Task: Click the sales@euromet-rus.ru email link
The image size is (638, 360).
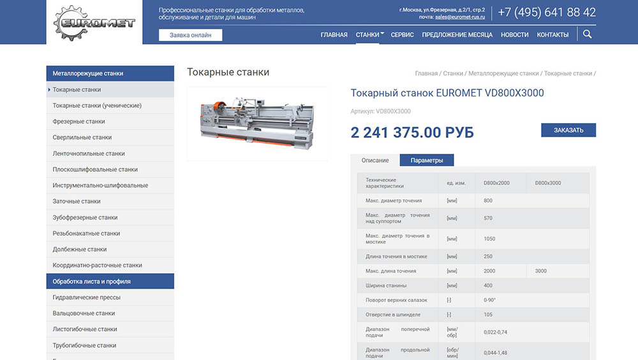Action: tap(460, 17)
